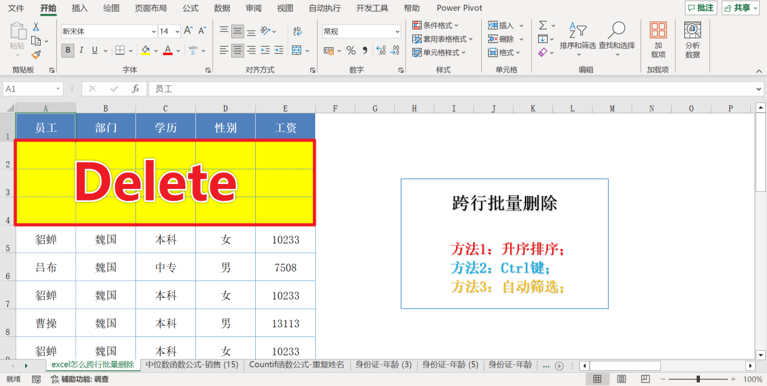Click the insert function fx icon
767x386 pixels.
(x=136, y=89)
